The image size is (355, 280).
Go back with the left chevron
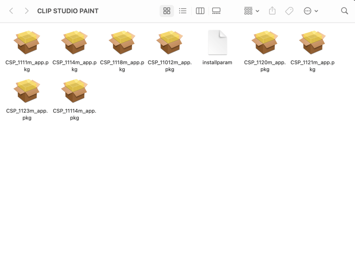click(x=11, y=11)
